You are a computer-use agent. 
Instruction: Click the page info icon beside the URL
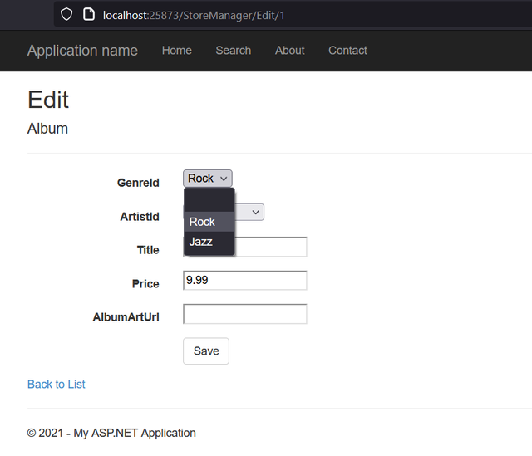tap(89, 15)
